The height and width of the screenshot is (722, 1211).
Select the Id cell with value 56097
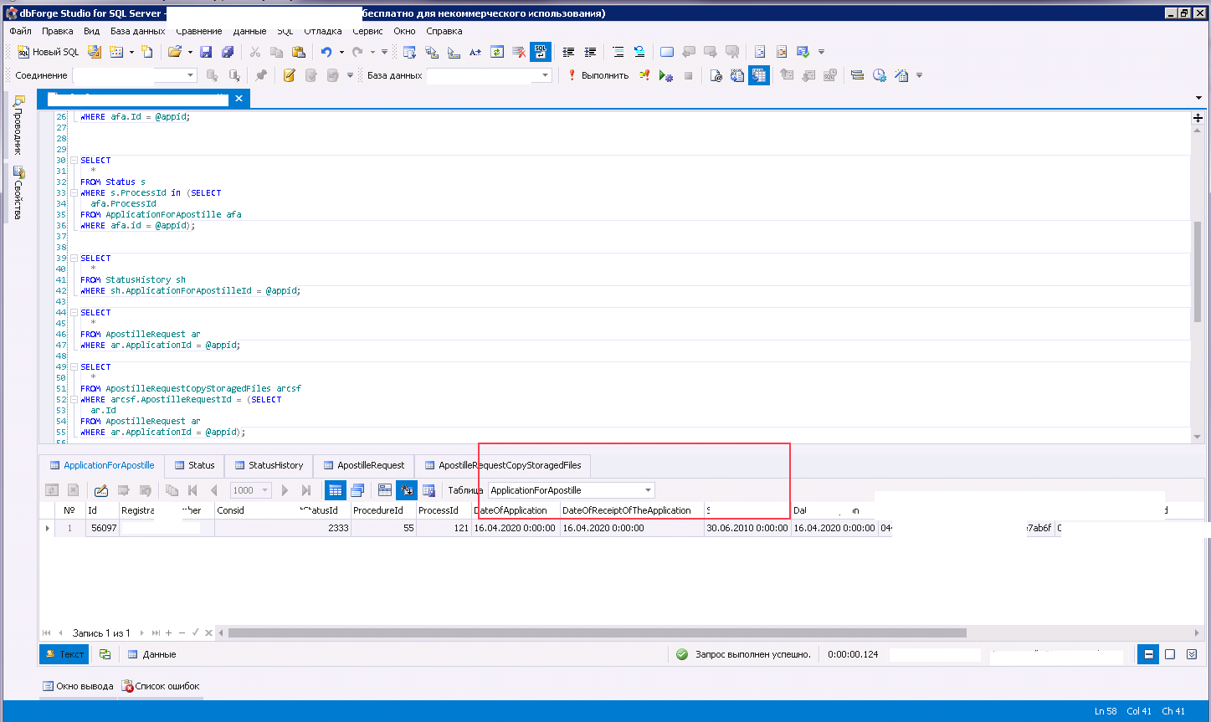tap(102, 528)
